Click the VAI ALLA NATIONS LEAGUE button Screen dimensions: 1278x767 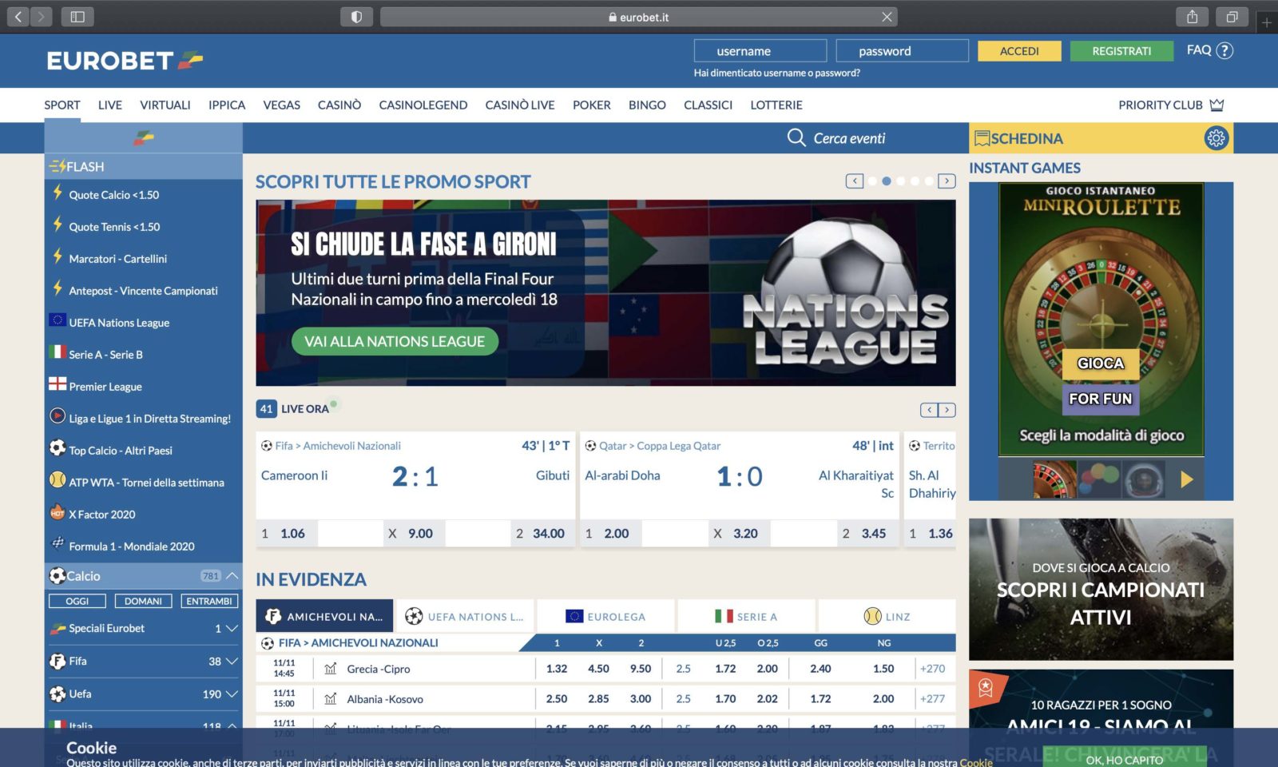394,341
